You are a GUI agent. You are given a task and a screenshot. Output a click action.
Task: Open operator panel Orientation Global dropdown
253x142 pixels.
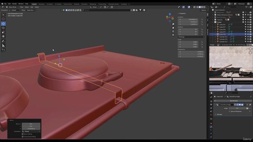tap(31, 131)
